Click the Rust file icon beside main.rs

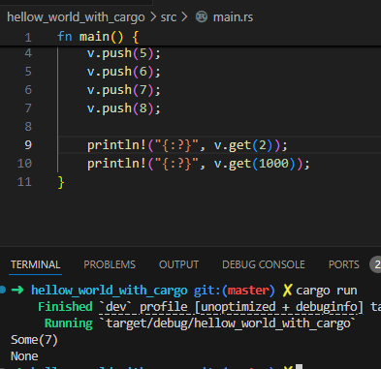(202, 16)
